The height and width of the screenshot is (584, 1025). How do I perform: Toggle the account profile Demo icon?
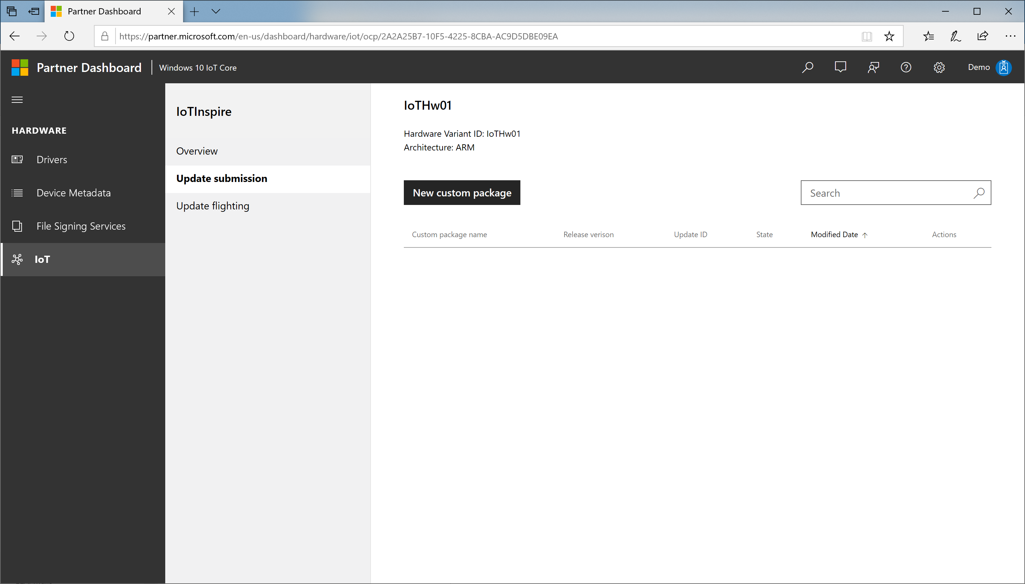(x=1004, y=67)
